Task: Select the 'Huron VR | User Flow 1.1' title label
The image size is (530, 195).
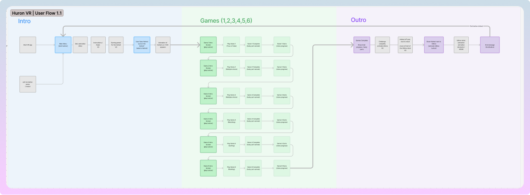Action: point(37,13)
